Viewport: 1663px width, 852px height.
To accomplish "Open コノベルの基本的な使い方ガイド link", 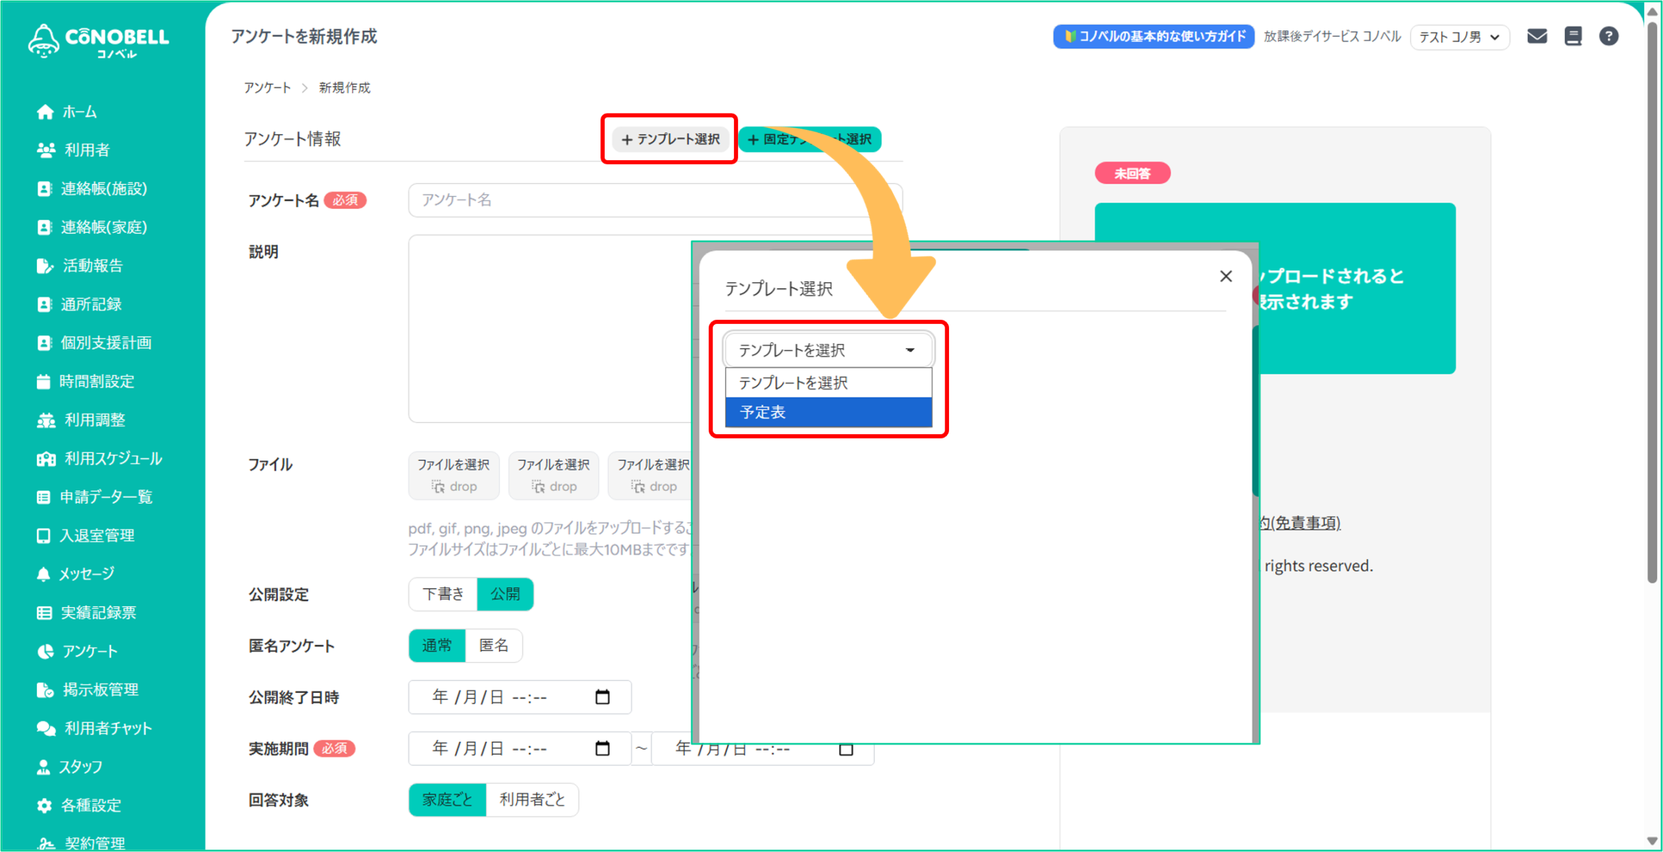I will 1154,36.
